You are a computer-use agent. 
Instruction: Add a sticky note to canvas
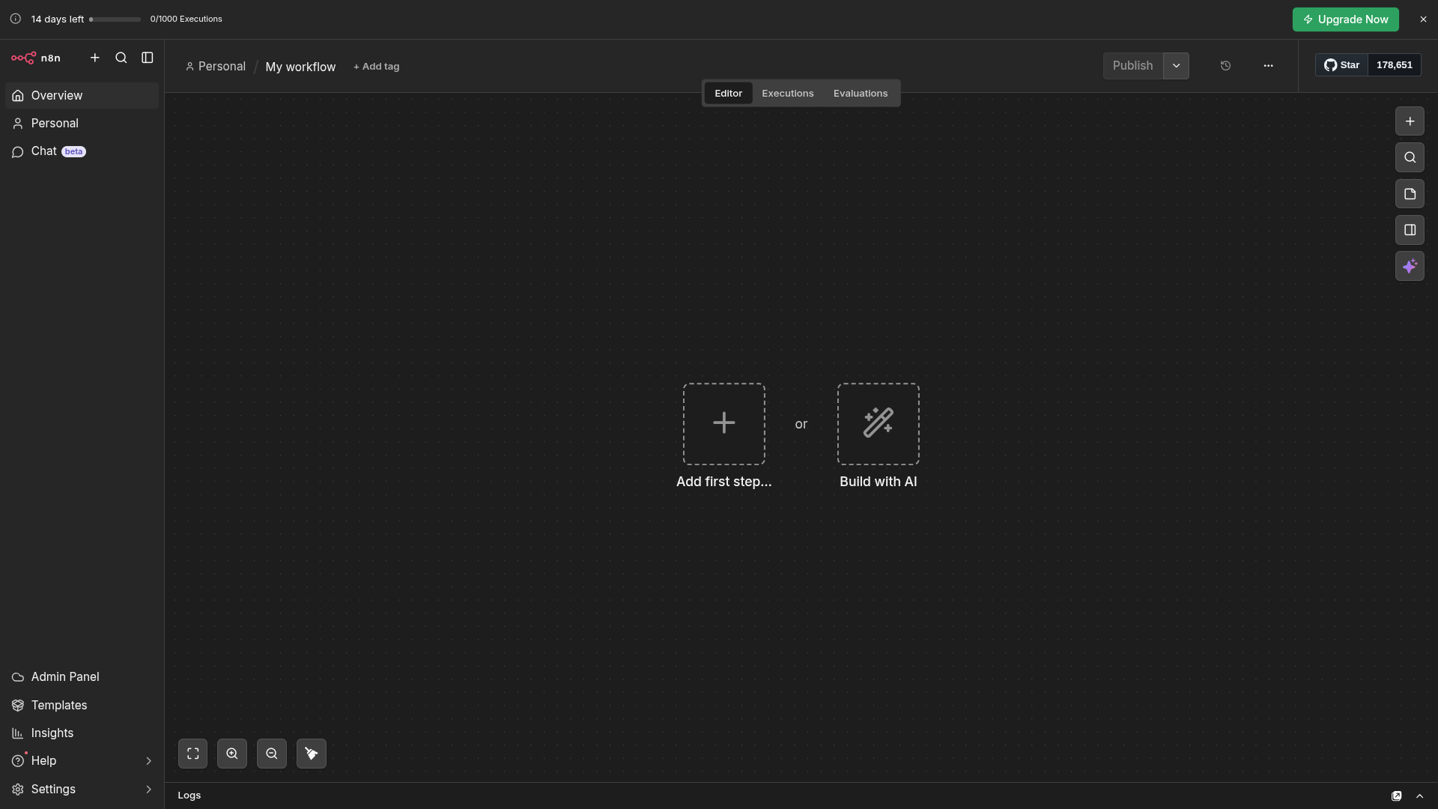1410,194
